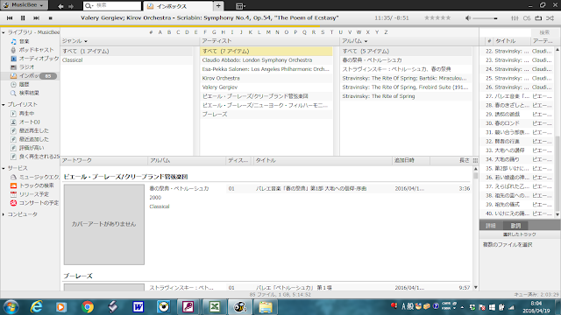The width and height of the screenshot is (561, 315).
Task: Skip to previous track button
Action: (x=10, y=17)
